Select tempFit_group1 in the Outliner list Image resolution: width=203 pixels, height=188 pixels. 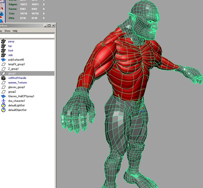pyautogui.click(x=17, y=64)
